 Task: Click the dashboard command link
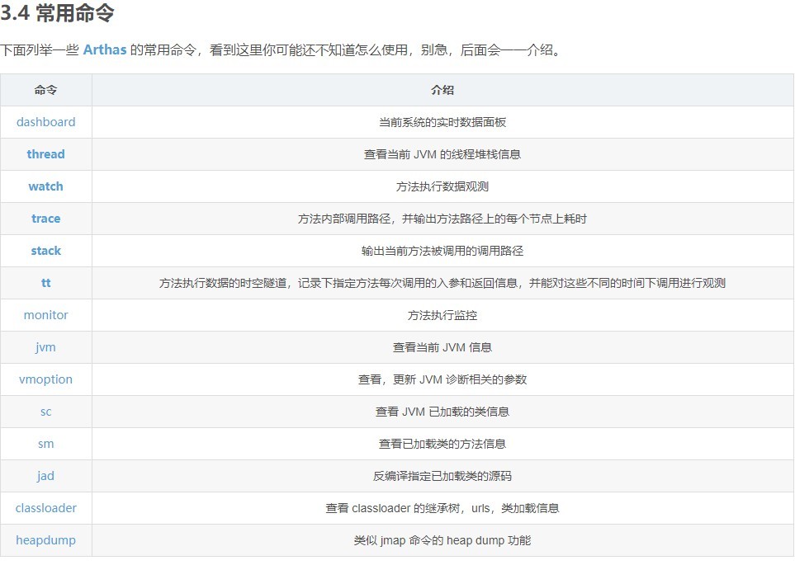[x=45, y=122]
